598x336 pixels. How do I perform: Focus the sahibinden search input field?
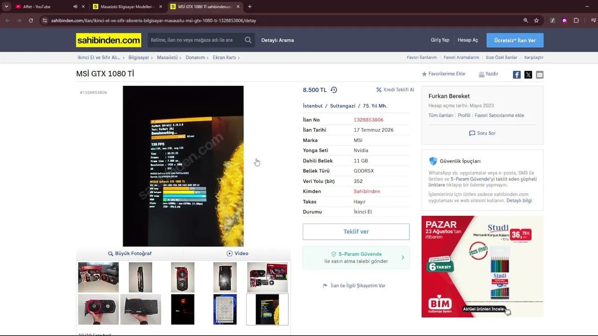pyautogui.click(x=195, y=40)
